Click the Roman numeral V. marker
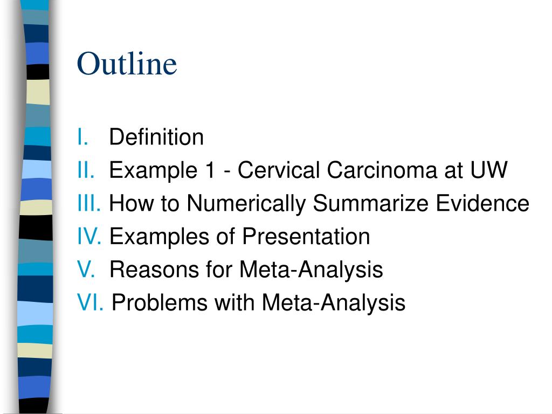 pos(86,270)
